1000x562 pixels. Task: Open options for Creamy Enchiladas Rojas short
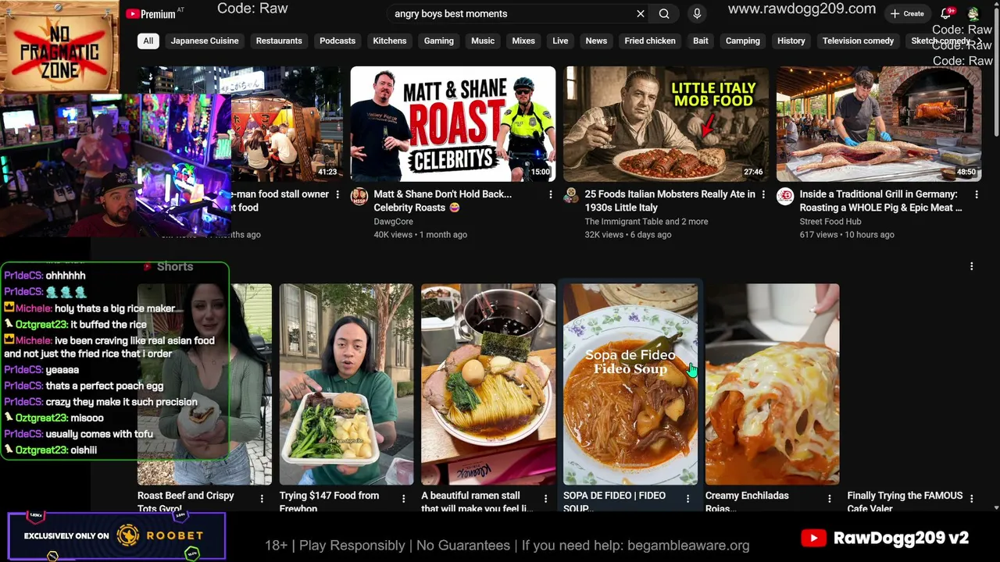click(830, 499)
